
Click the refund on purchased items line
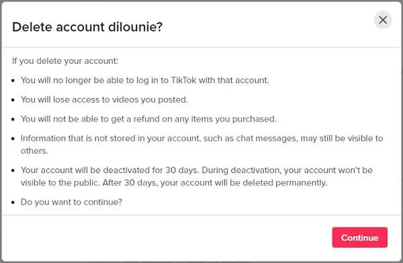(x=148, y=119)
